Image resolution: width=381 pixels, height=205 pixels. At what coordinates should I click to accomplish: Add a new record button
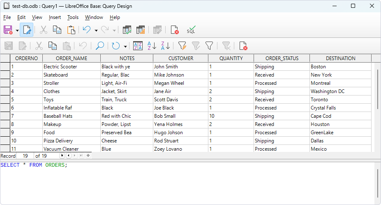88,156
